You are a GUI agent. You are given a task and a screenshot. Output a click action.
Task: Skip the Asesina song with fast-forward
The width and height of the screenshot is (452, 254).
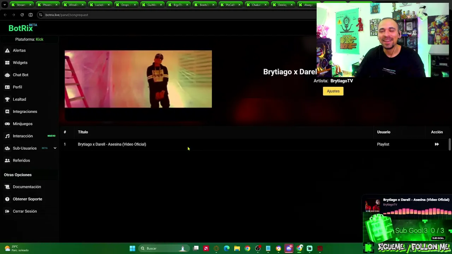pyautogui.click(x=437, y=144)
